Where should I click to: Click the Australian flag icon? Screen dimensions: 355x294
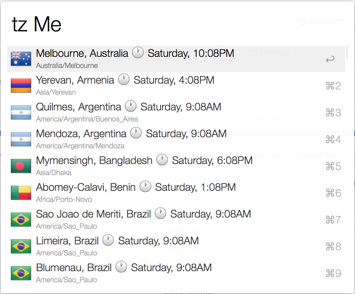pyautogui.click(x=21, y=59)
